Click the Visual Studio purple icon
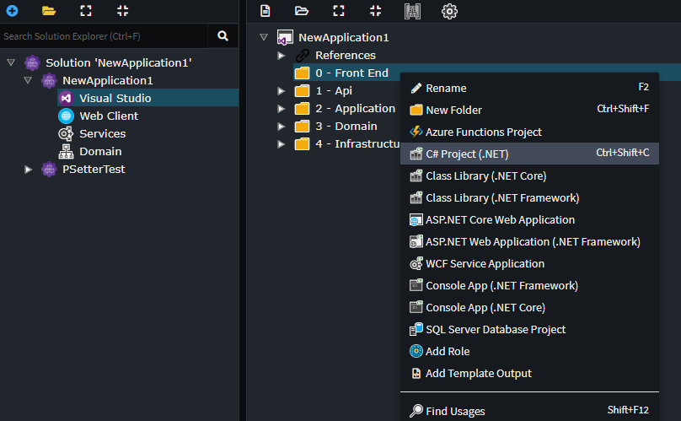Image resolution: width=681 pixels, height=421 pixels. coord(66,99)
